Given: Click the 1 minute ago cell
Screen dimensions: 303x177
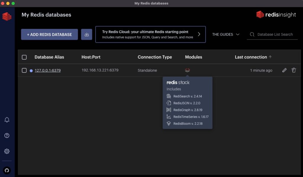Looking at the screenshot, I should pyautogui.click(x=261, y=70).
